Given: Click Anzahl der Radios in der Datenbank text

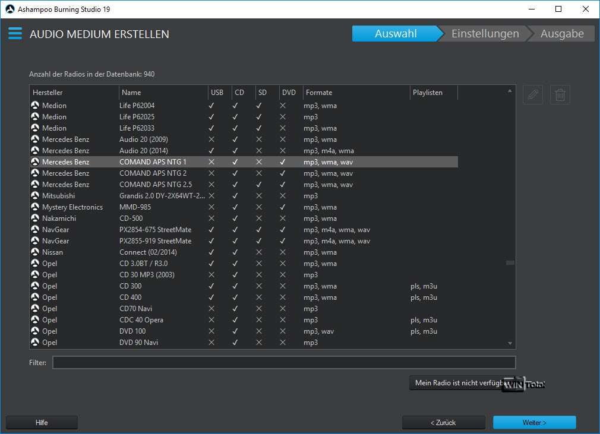Looking at the screenshot, I should pos(92,74).
